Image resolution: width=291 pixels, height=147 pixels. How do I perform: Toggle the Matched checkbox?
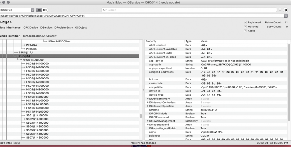(245, 27)
